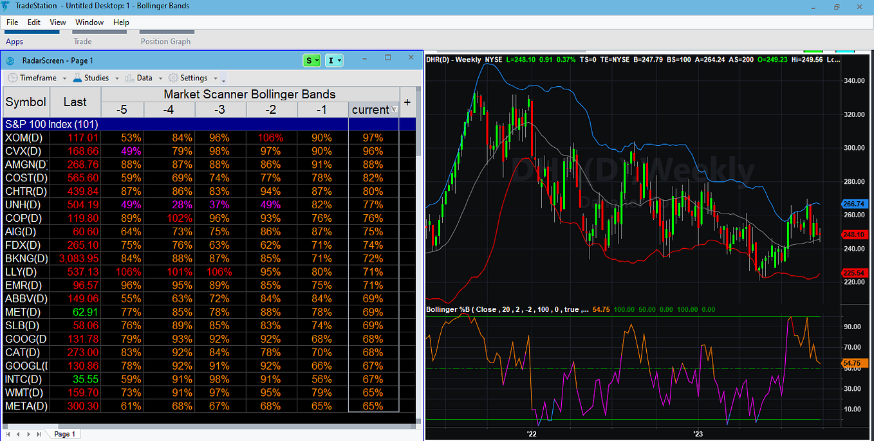This screenshot has height=441, width=874.
Task: Select Apps below the menu bar
Action: [14, 41]
